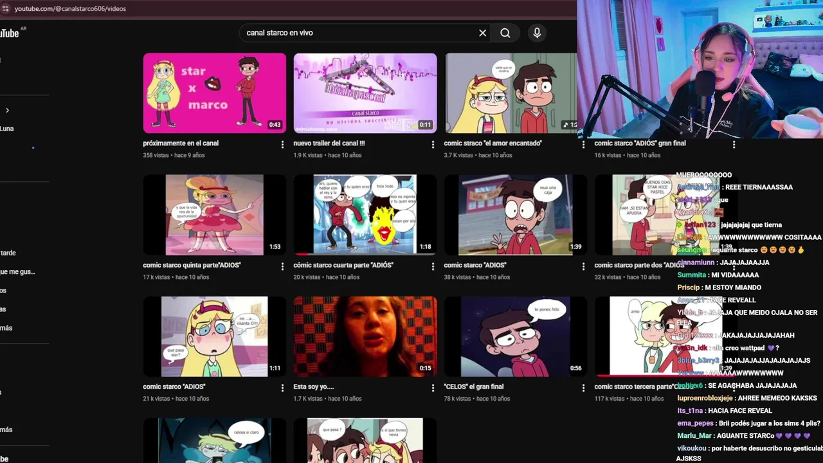
Task: Click chat username "Summita"
Action: coord(691,275)
